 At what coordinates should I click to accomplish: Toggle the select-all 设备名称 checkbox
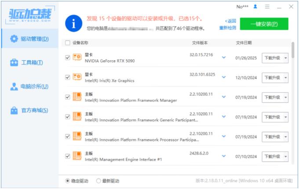[68, 43]
